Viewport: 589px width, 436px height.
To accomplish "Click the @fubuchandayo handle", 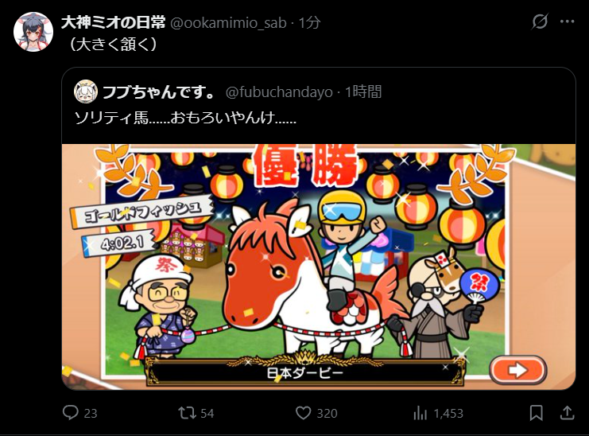I will pos(279,92).
